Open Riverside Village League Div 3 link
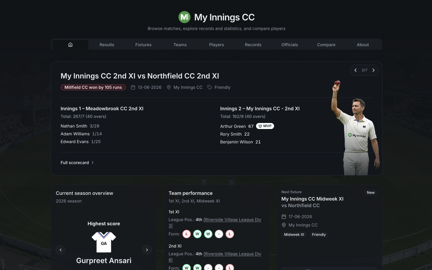 [x=215, y=223]
